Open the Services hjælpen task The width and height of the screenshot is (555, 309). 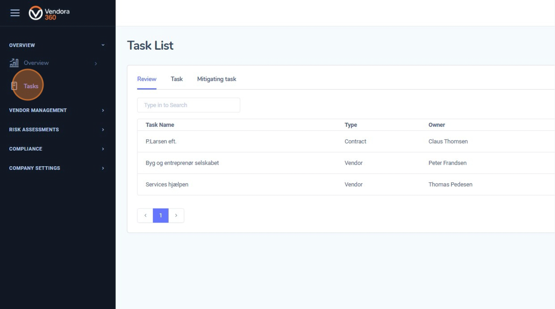pos(167,184)
